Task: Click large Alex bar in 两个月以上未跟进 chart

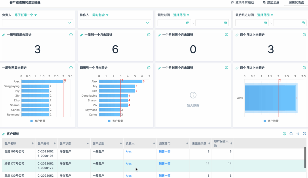Action: click(x=270, y=98)
